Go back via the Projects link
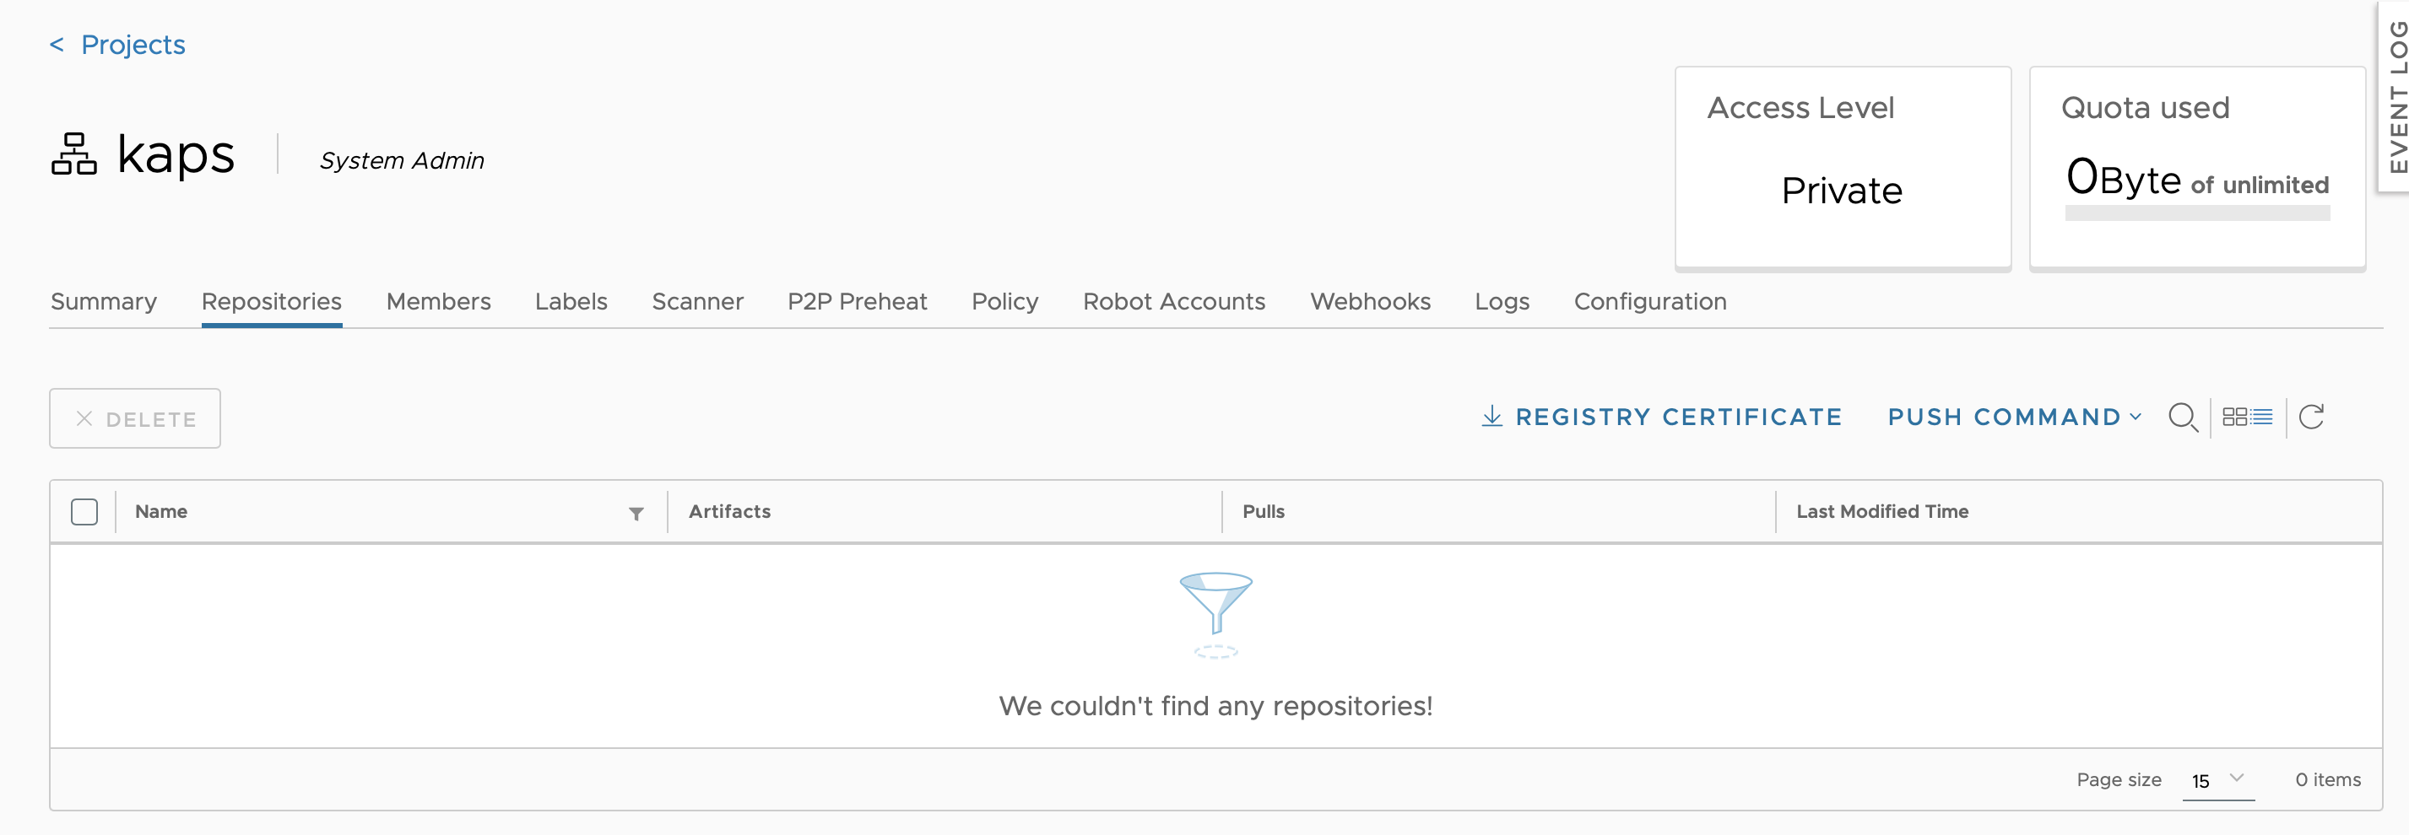2409x835 pixels. [133, 45]
